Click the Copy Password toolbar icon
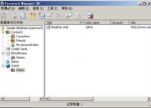The height and width of the screenshot is (108, 151). pos(77,16)
